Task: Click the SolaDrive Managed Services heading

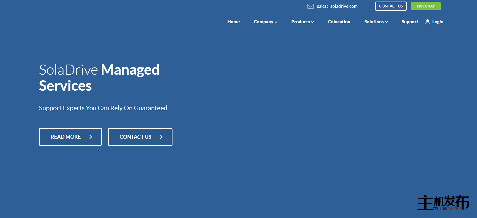Action: point(99,77)
